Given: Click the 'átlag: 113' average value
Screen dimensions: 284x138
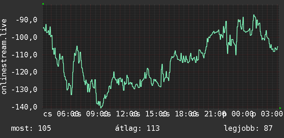Looking at the screenshot, I should (x=137, y=128).
